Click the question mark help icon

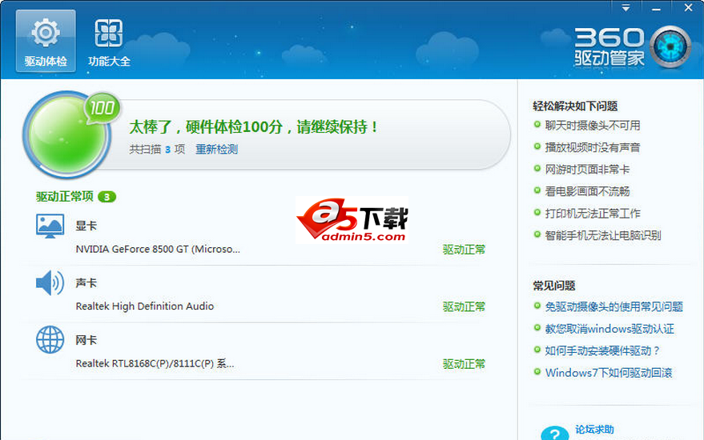click(x=555, y=433)
